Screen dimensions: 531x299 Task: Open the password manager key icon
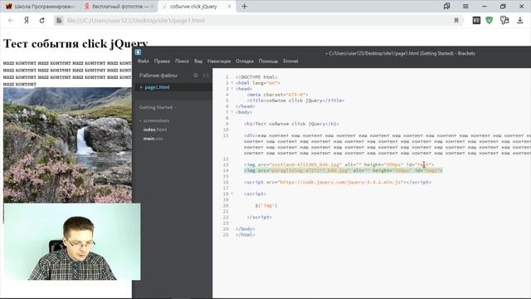pyautogui.click(x=504, y=21)
